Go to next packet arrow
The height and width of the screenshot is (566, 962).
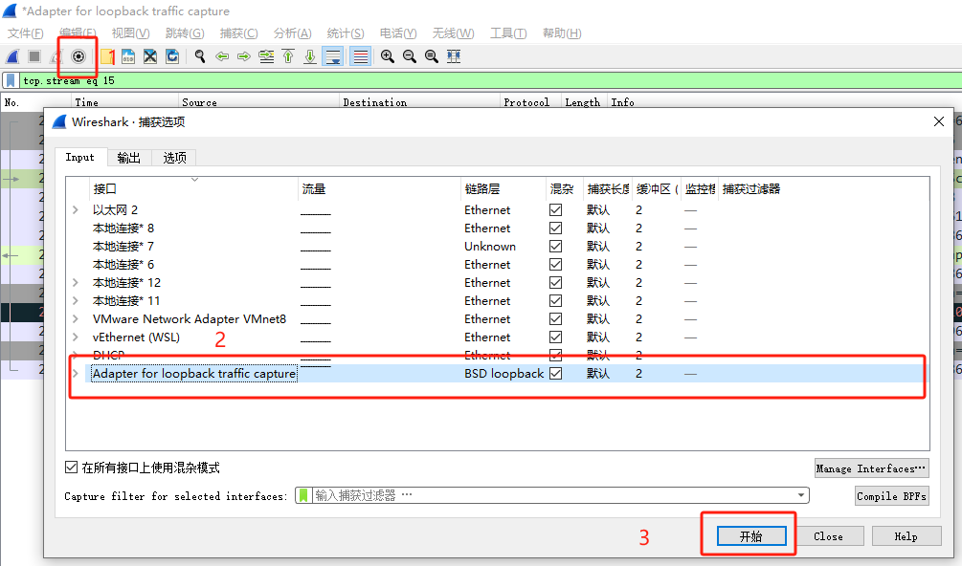pyautogui.click(x=244, y=57)
